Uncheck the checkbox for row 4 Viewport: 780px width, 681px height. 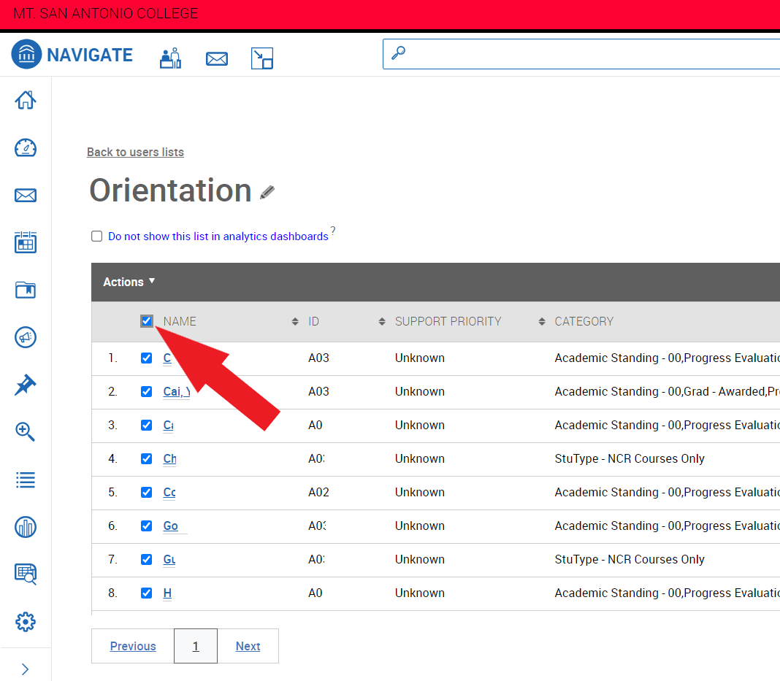tap(146, 459)
